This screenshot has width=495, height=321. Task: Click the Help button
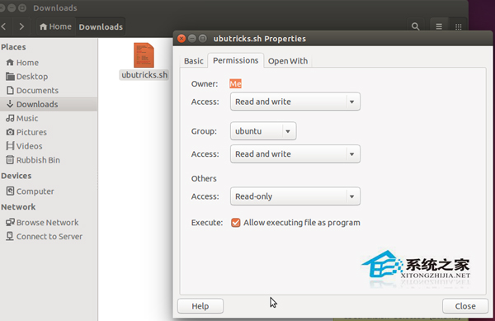pos(200,306)
